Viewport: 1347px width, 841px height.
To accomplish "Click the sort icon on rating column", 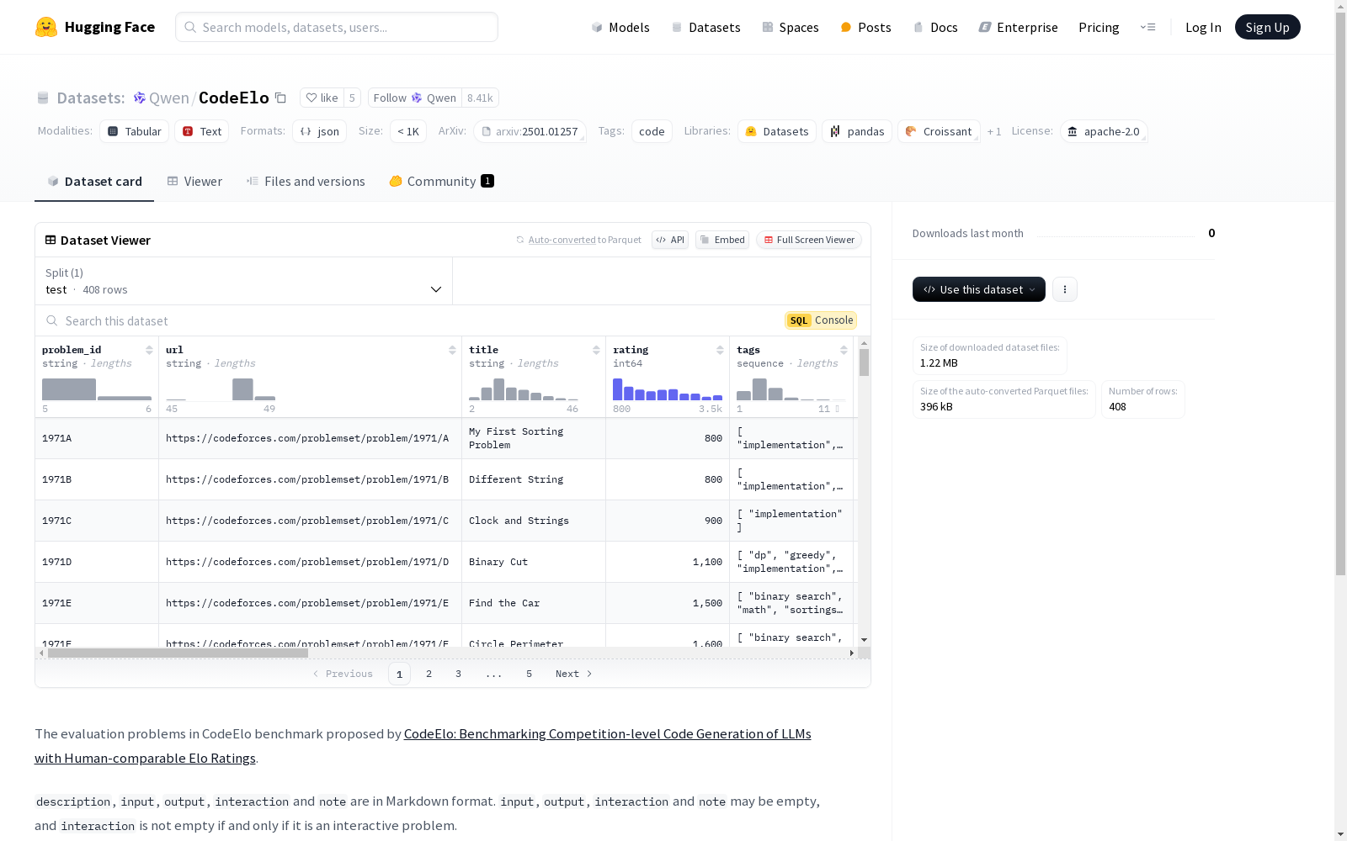I will [720, 350].
